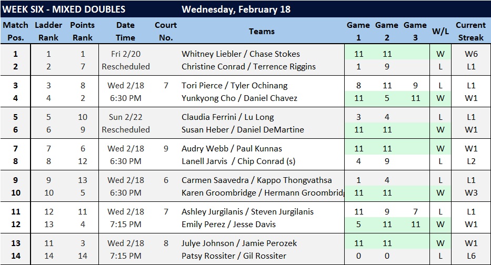Select Audry Webb / Paul Kunnas team
Screen dimensions: 491x265
pyautogui.click(x=232, y=148)
